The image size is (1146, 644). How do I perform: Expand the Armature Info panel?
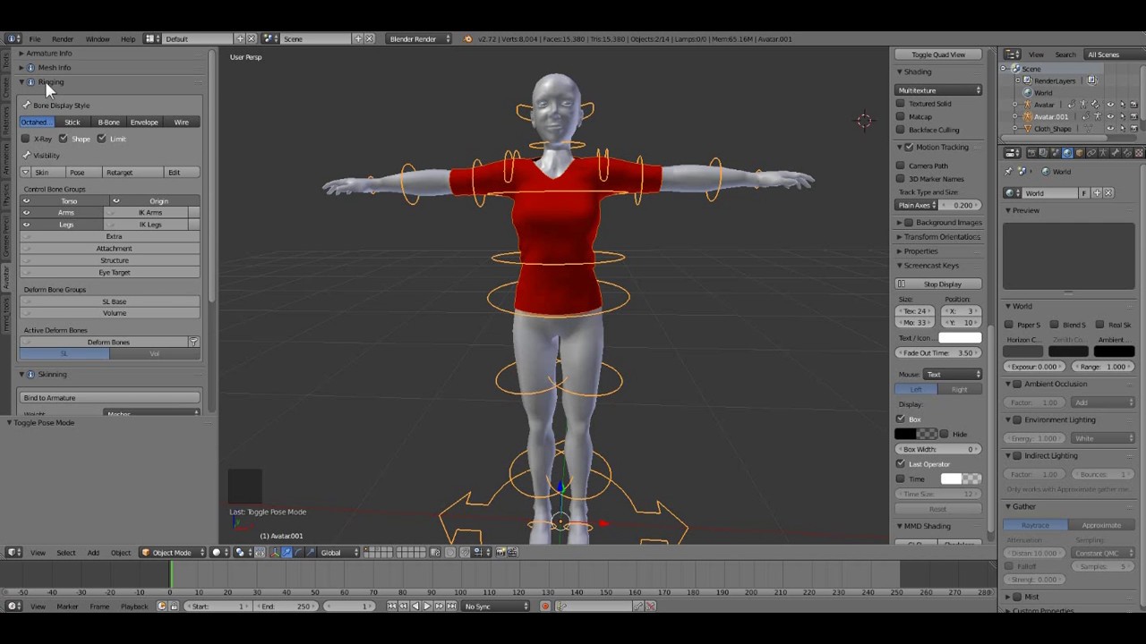click(x=47, y=53)
